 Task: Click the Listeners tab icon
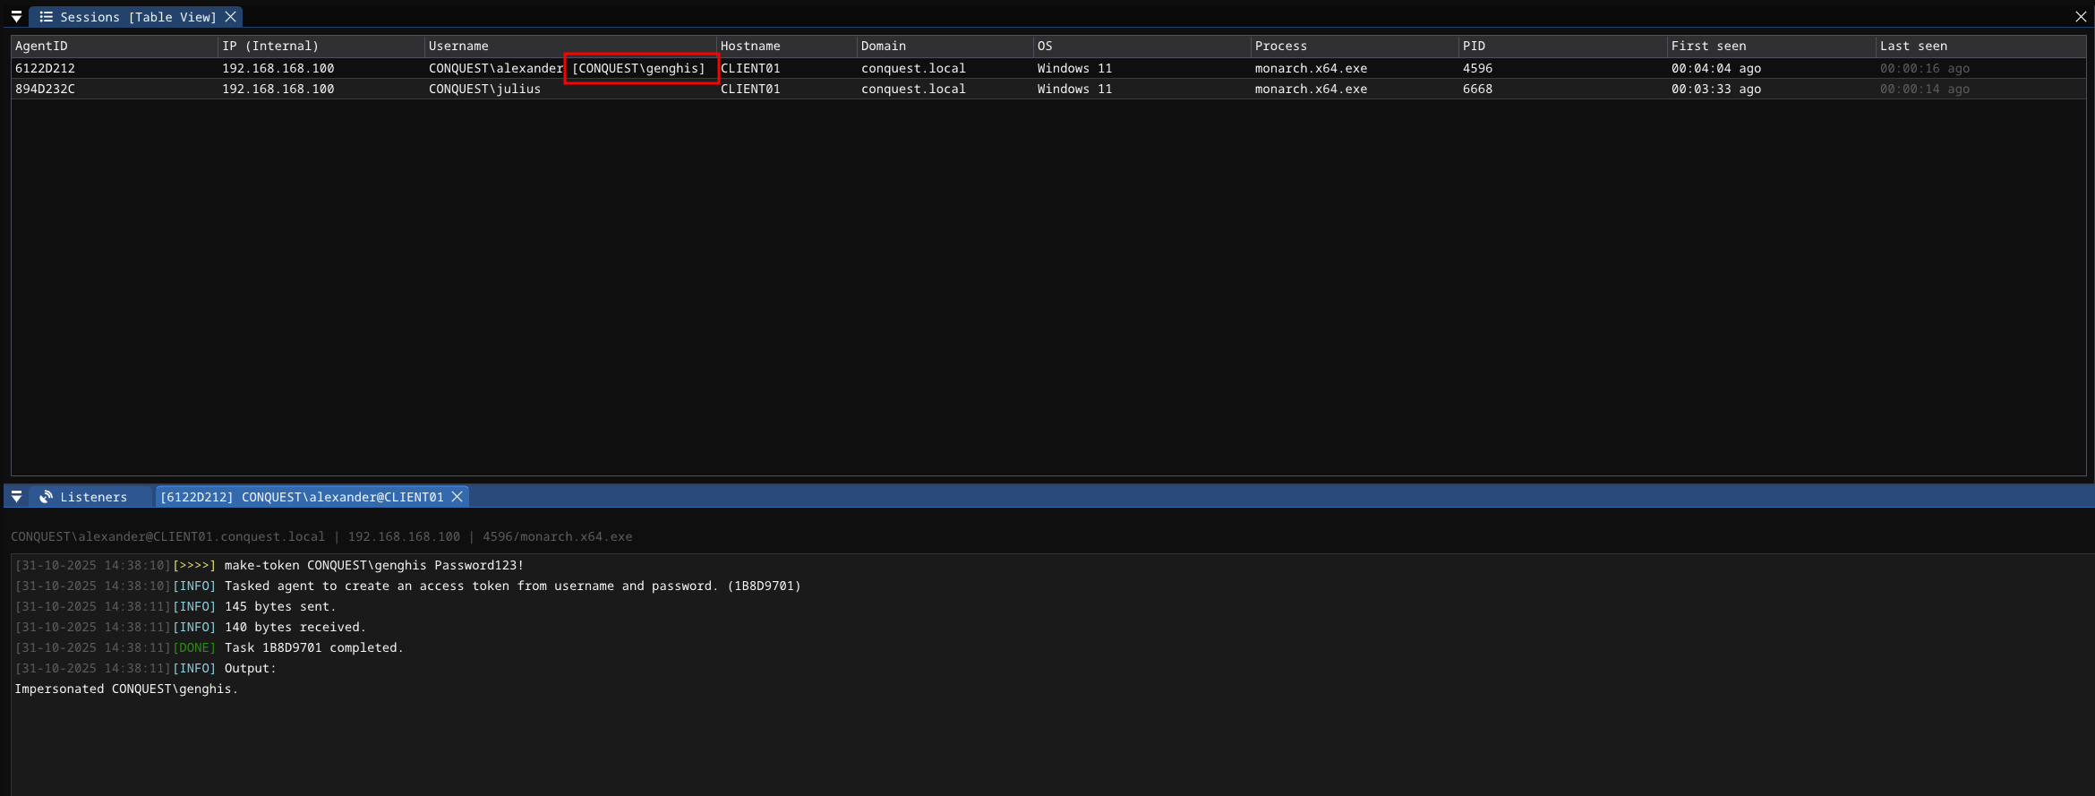(x=47, y=497)
